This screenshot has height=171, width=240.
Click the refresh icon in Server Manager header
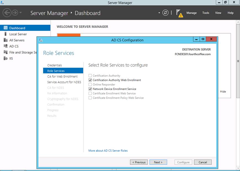pyautogui.click(x=165, y=13)
